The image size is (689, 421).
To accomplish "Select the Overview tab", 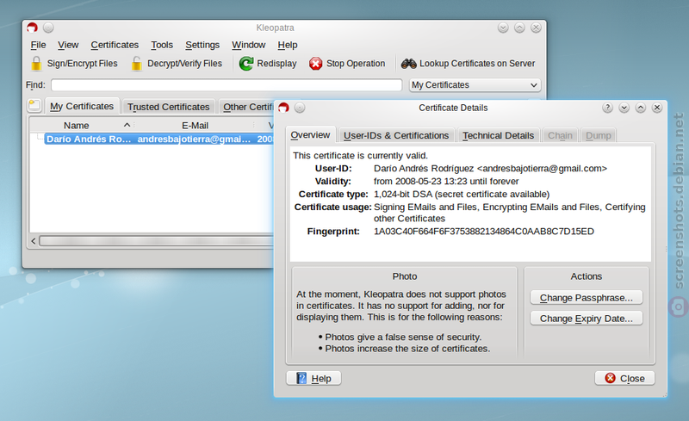I will [x=310, y=135].
